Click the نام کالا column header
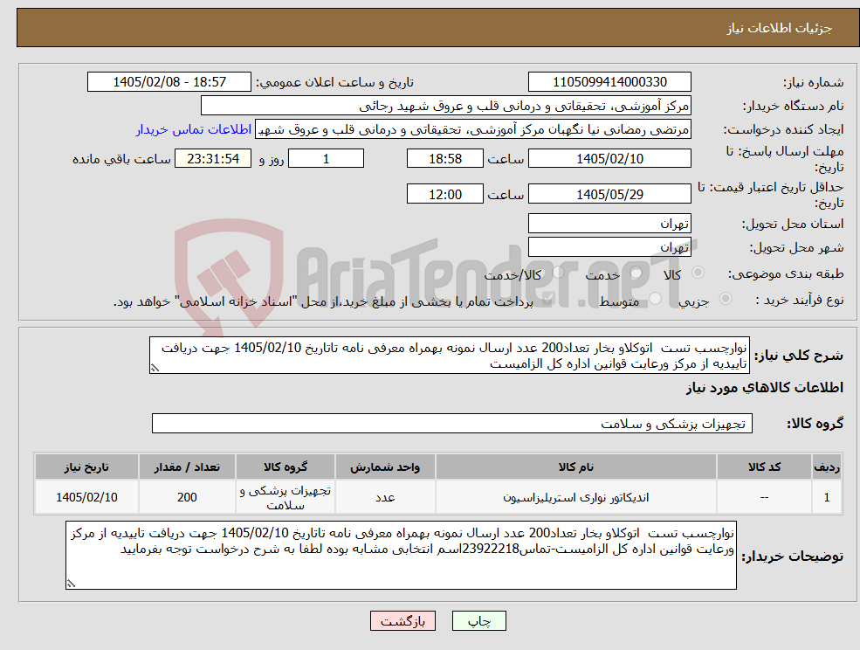 (x=576, y=467)
